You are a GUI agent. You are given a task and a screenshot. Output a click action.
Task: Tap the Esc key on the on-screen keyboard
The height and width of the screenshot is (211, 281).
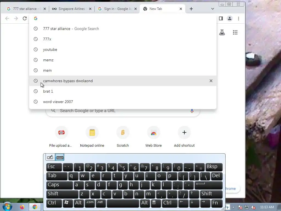point(54,167)
